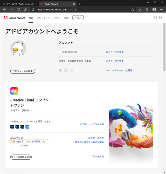This screenshot has height=174, width=166.
Task: Click the プランを変更 link
Action: 97,157
